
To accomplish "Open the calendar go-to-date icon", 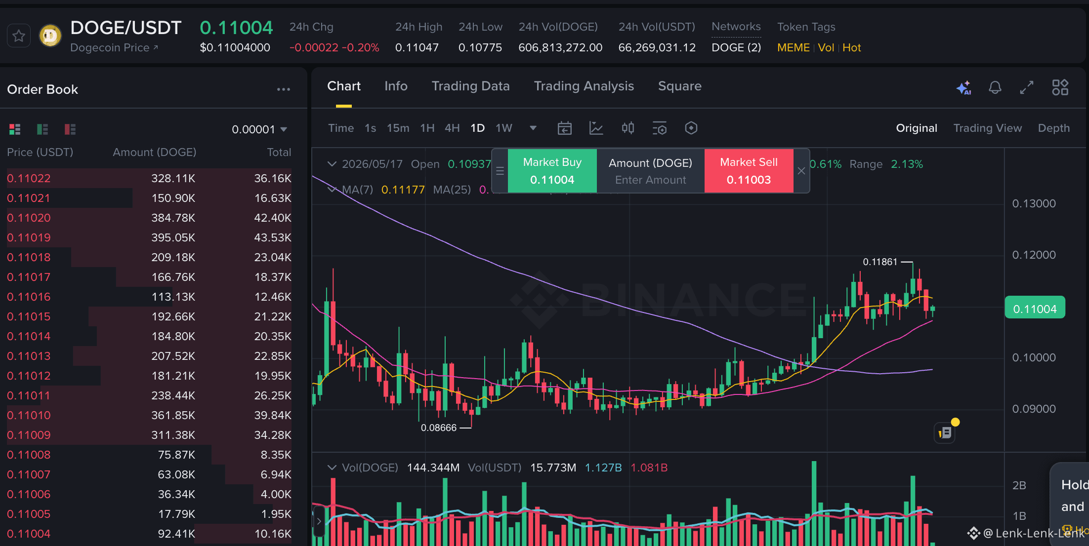I will tap(565, 128).
